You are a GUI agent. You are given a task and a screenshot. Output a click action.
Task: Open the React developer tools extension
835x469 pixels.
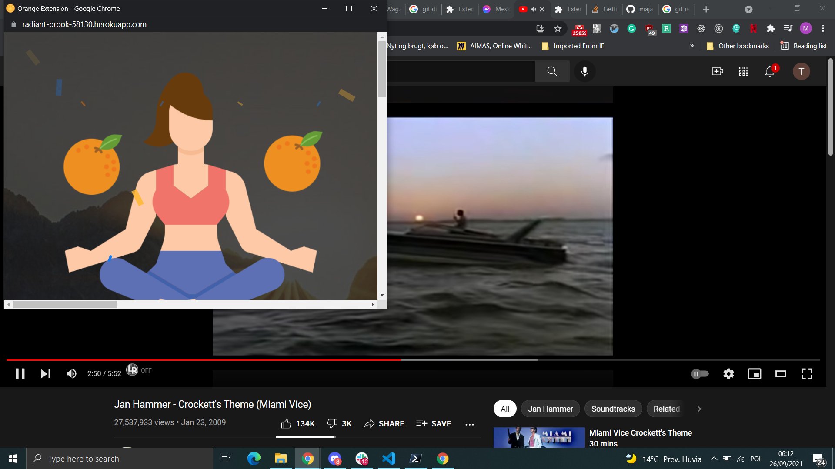click(x=701, y=29)
